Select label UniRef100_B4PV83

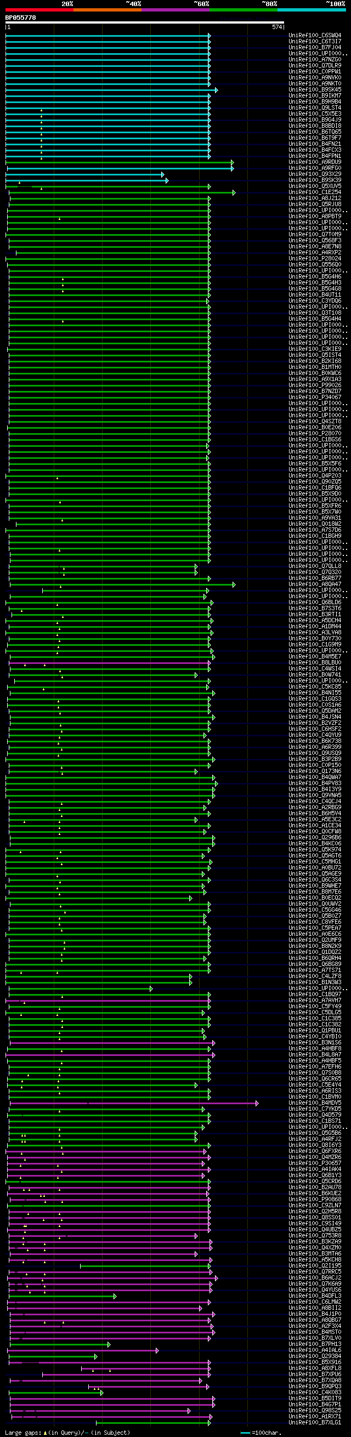tap(315, 783)
